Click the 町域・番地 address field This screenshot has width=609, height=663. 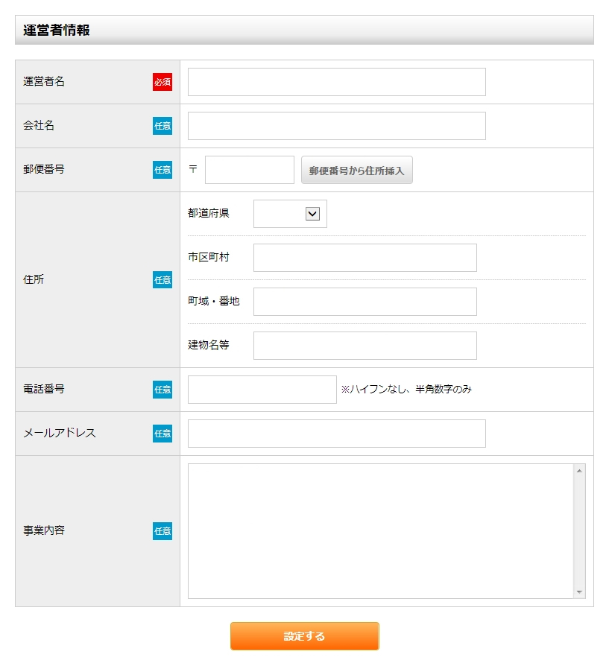(365, 301)
